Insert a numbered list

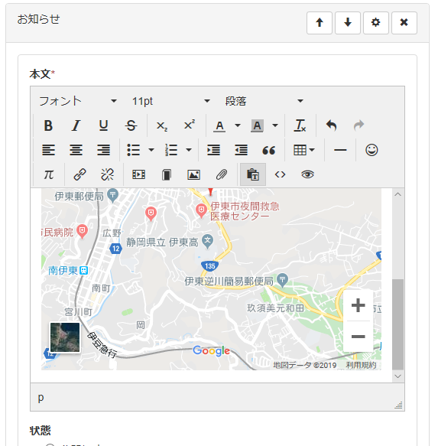170,150
